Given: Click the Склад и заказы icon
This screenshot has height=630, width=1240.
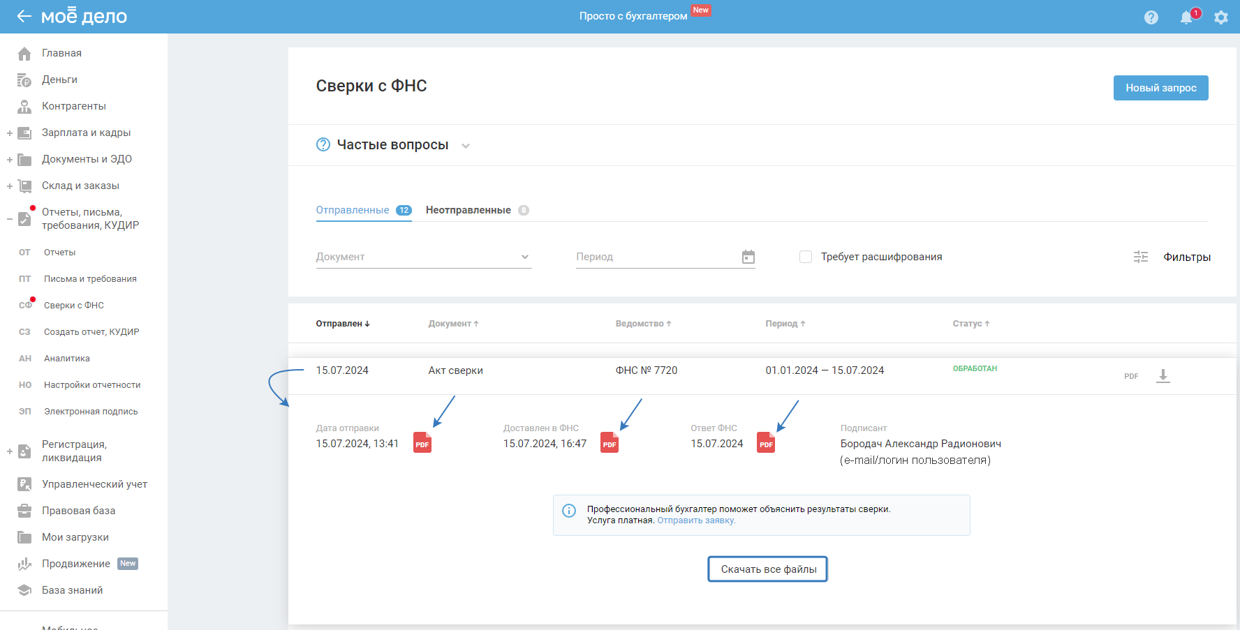Looking at the screenshot, I should [x=24, y=186].
